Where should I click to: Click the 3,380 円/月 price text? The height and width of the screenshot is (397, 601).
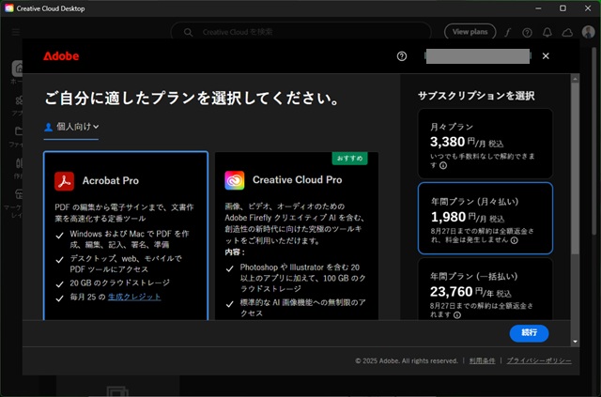467,143
